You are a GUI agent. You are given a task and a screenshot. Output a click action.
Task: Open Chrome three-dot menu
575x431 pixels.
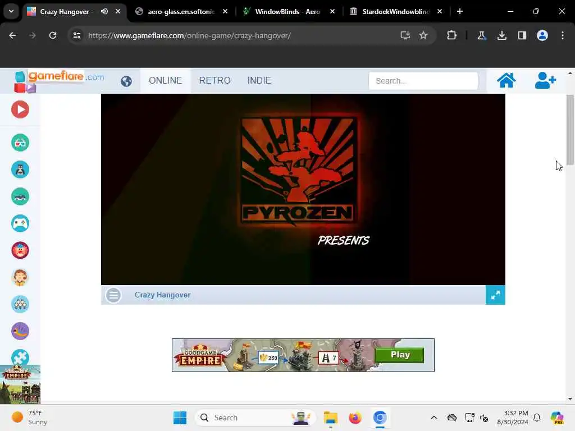[563, 35]
